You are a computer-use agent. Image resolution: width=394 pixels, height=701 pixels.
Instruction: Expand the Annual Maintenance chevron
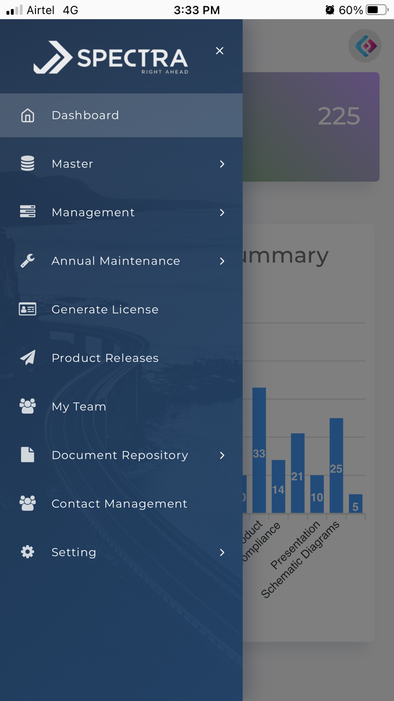point(222,261)
